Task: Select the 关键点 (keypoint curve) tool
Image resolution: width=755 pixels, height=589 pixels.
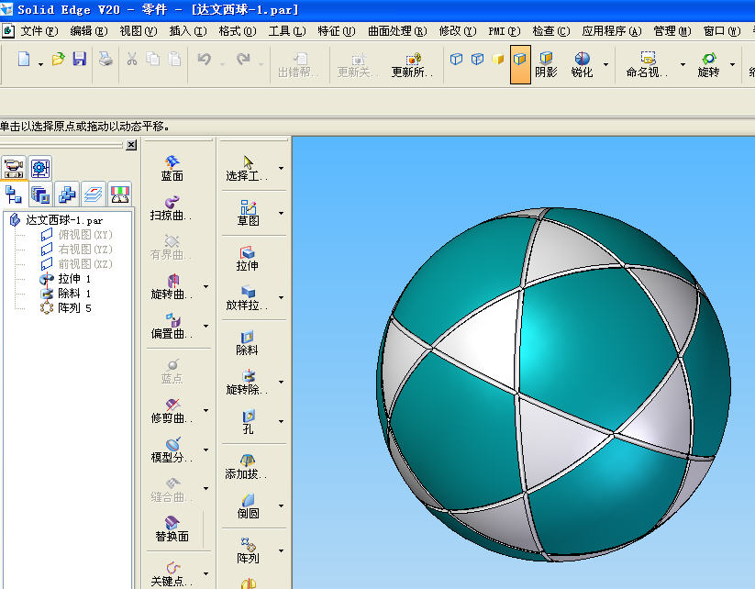Action: (172, 573)
